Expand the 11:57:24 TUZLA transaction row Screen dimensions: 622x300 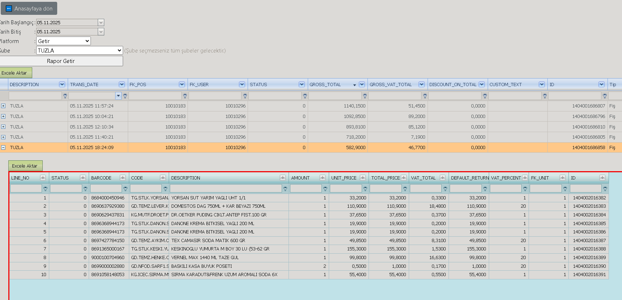click(3, 106)
